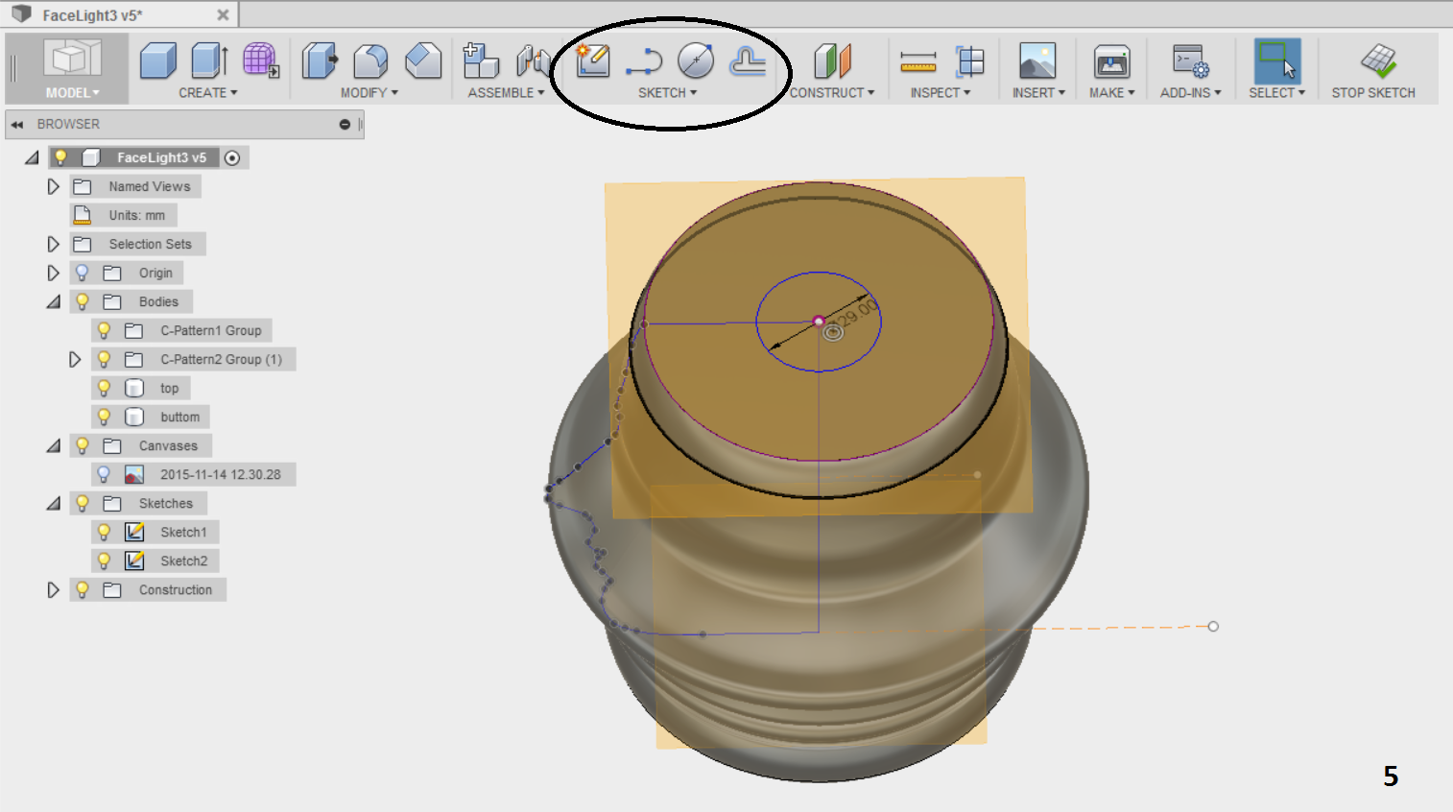Open the CREATE menu
The image size is (1453, 812).
coord(207,93)
